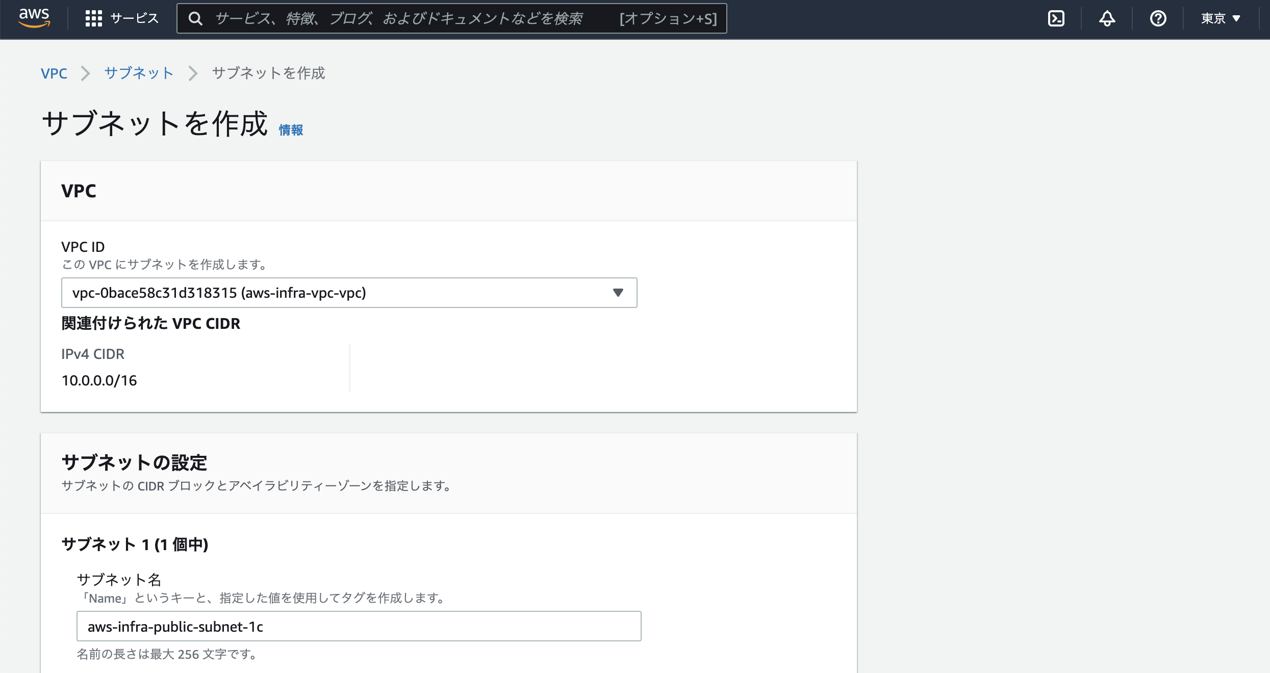Screen dimensions: 1270x673
Task: Open the 東京 region selector dropdown
Action: [1220, 18]
